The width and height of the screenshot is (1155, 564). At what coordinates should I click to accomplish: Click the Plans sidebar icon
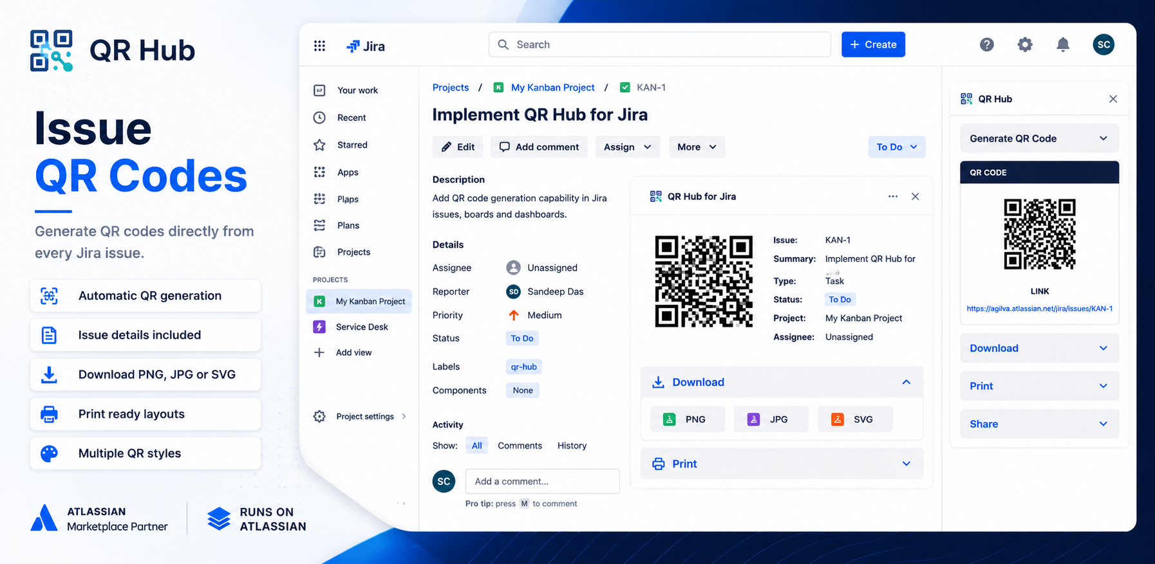tap(319, 225)
